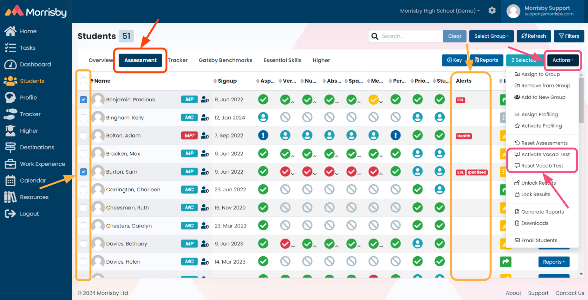Image resolution: width=588 pixels, height=300 pixels.
Task: Open Tracker in the sidebar
Action: (x=23, y=114)
